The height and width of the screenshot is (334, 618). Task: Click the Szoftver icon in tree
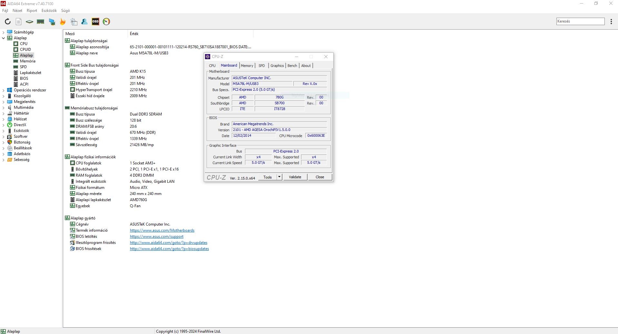(10, 136)
